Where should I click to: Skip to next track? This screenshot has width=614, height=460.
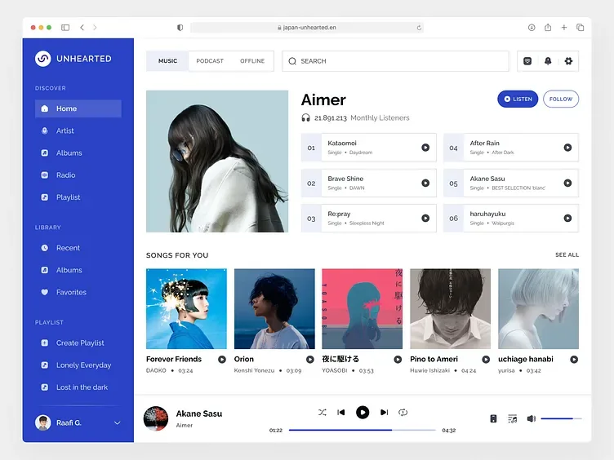(384, 412)
